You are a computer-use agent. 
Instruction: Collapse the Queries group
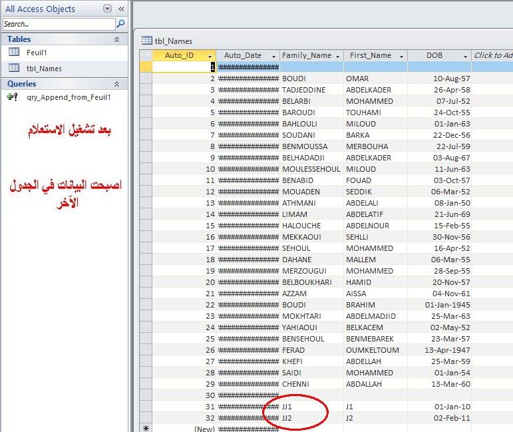coord(116,84)
